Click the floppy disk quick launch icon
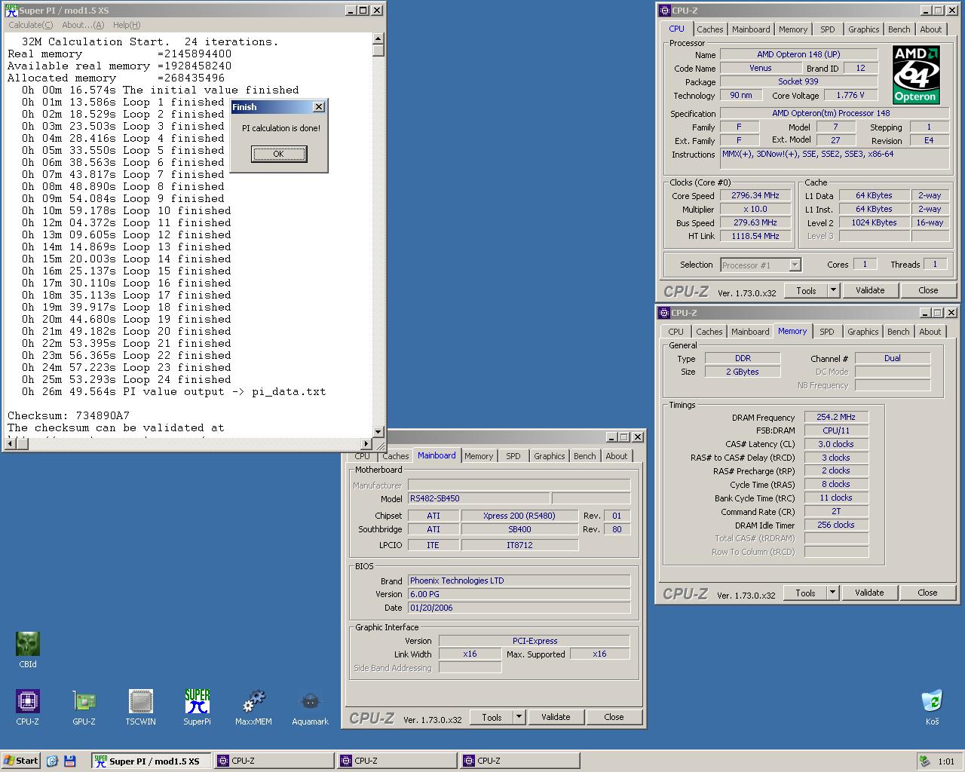The height and width of the screenshot is (772, 965). [69, 761]
